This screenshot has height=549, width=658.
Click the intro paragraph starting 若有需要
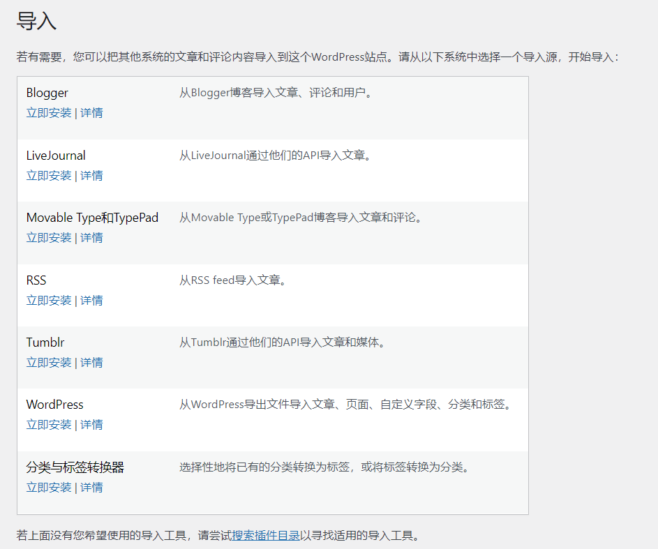pos(317,57)
